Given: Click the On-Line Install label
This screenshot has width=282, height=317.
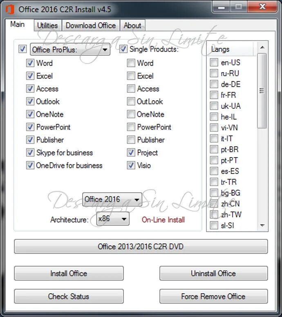Looking at the screenshot, I should 163,220.
